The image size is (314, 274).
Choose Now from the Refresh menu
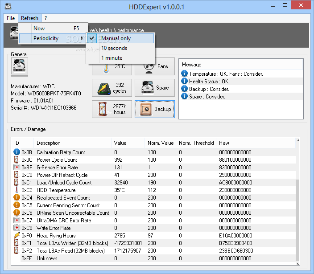[x=39, y=29]
